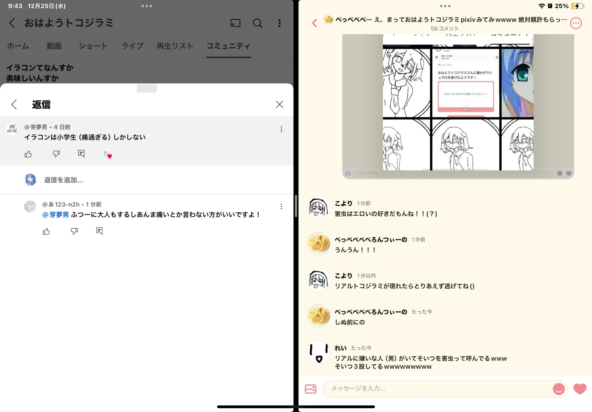Open the shared manga screenshot image
Screen dimensions: 592x412
tap(458, 106)
